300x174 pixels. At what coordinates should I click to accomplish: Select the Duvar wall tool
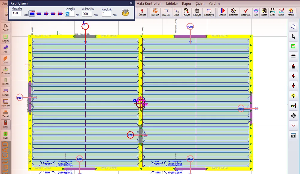[x=6, y=60]
